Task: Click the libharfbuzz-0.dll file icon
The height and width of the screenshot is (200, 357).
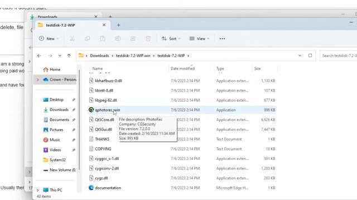Action: coord(91,81)
